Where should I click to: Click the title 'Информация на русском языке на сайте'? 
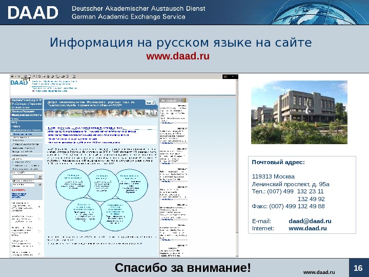tap(180, 43)
